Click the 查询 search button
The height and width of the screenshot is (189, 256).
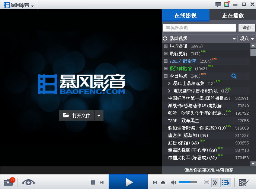tap(247, 28)
